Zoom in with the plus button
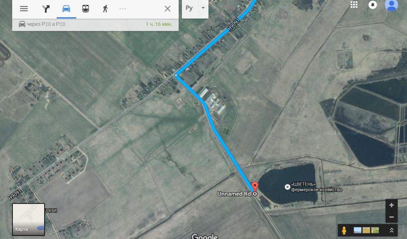 (392, 205)
